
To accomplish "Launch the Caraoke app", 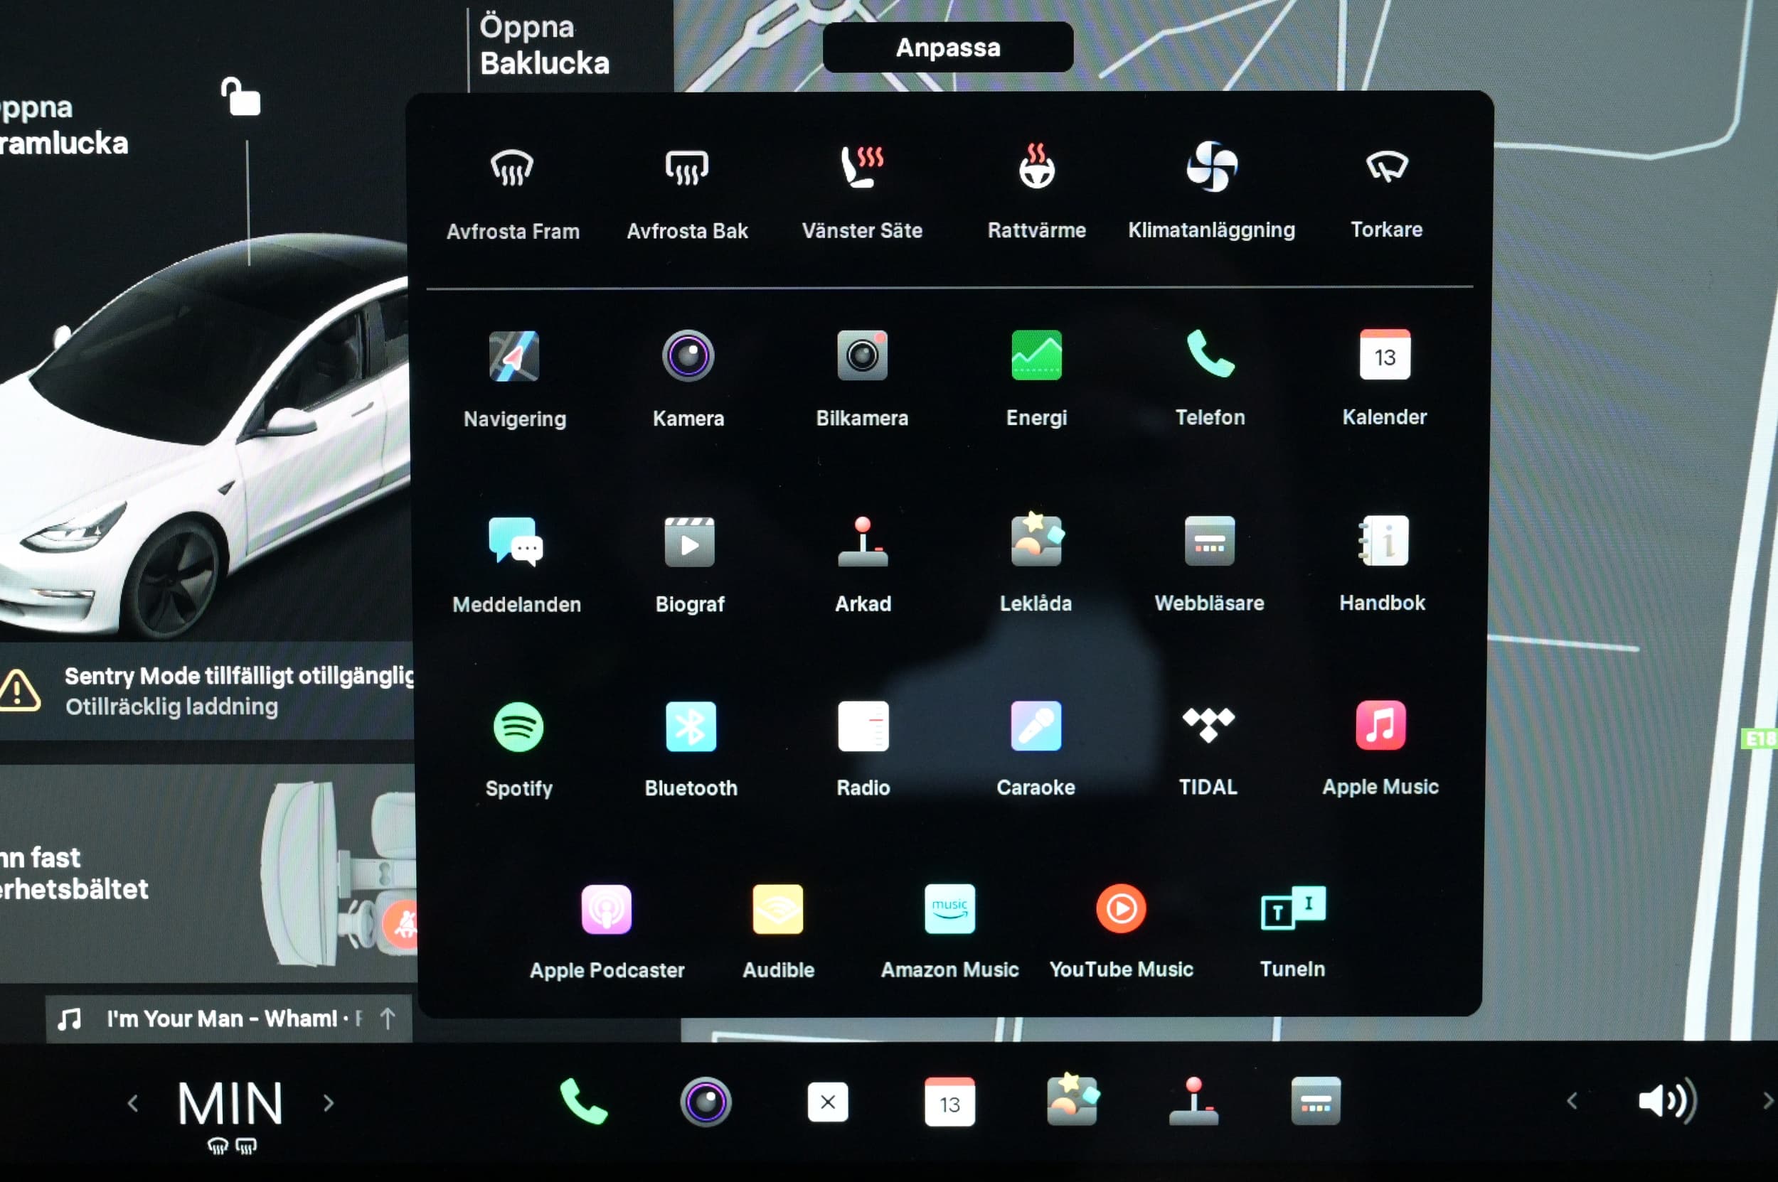I will [1036, 751].
